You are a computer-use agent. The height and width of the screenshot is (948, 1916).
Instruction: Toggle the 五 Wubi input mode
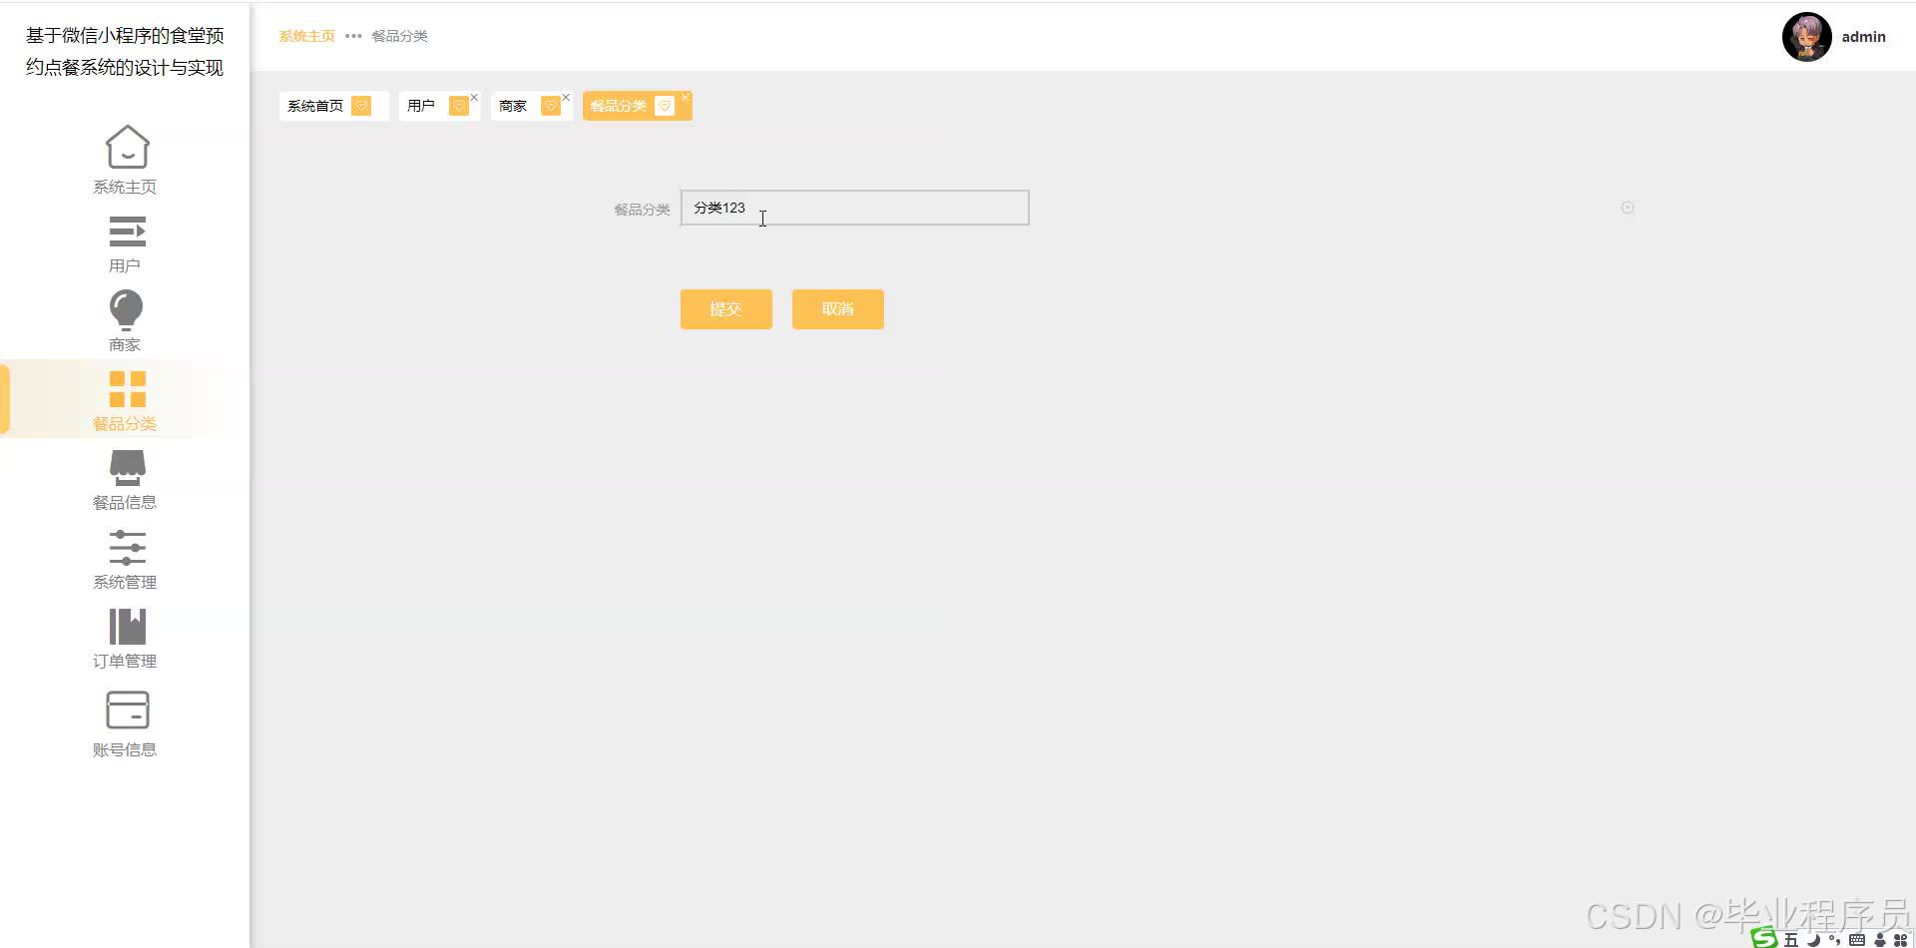tap(1791, 940)
